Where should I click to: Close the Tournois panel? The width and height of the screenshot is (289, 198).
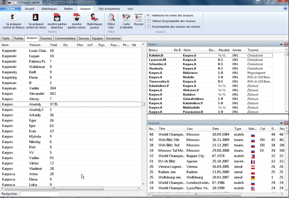[x=286, y=123]
